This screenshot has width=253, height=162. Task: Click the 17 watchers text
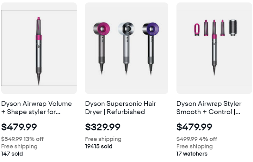[192, 154]
